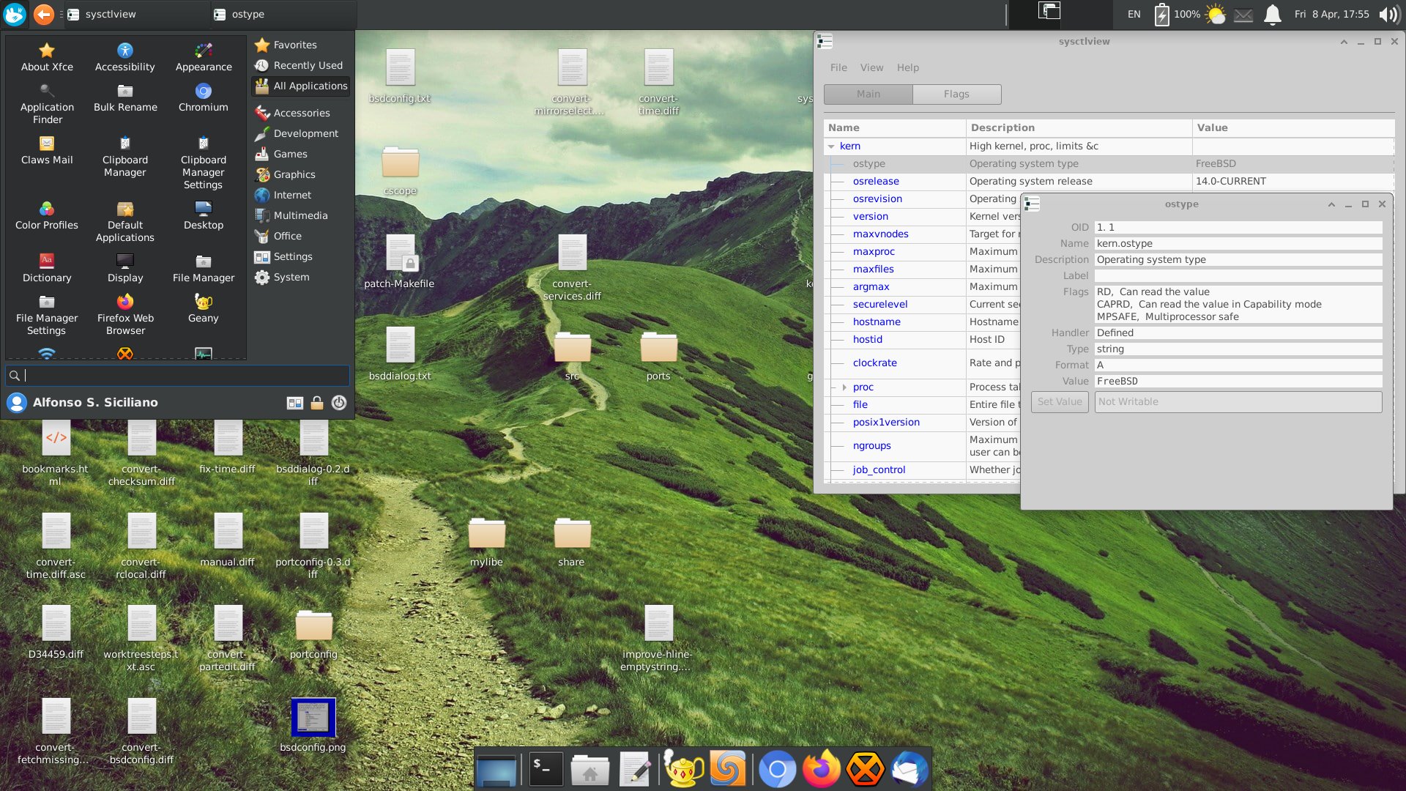Show the Accessories category

point(301,113)
